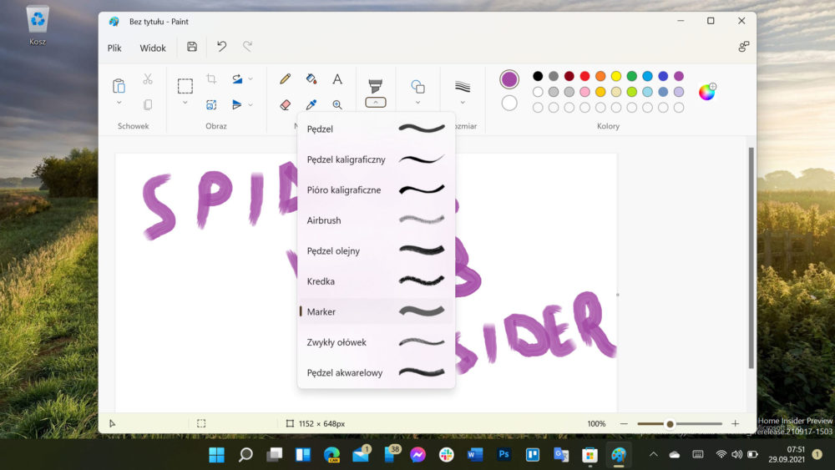The width and height of the screenshot is (835, 470).
Task: Click the vertical canvas scrollbar
Action: [x=751, y=258]
